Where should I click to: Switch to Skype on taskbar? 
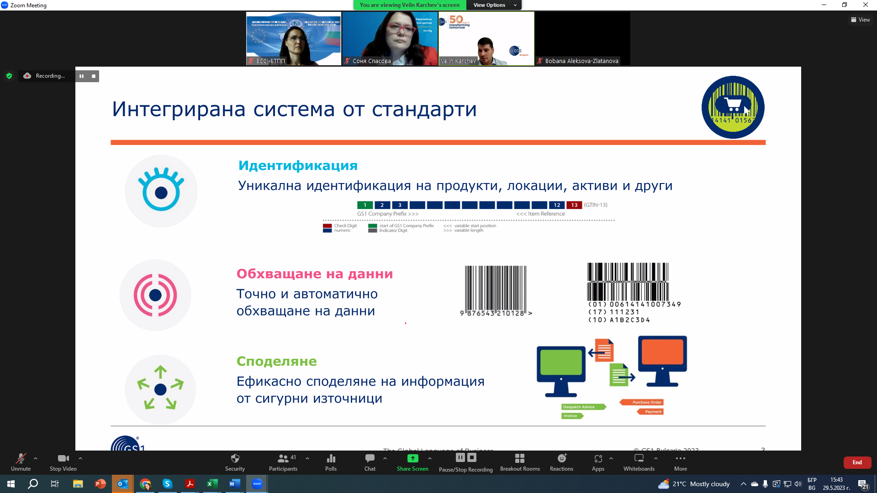click(x=168, y=484)
